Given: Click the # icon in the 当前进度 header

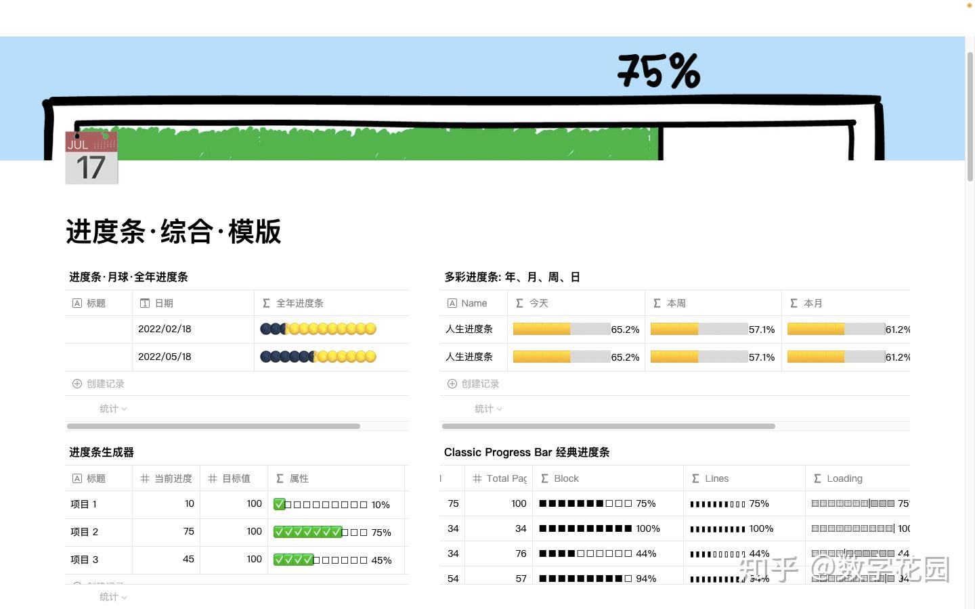Looking at the screenshot, I should click(144, 478).
